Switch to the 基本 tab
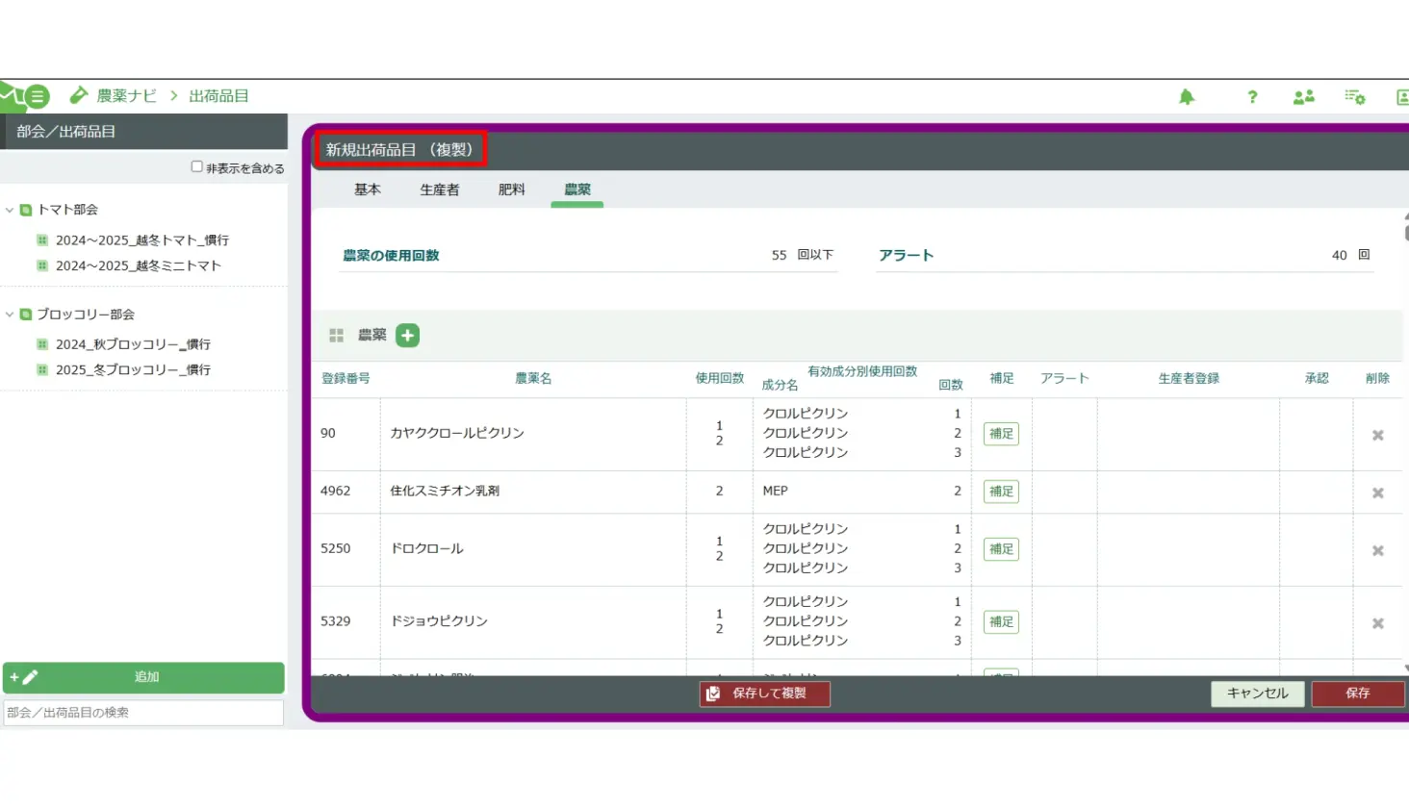 coord(368,190)
